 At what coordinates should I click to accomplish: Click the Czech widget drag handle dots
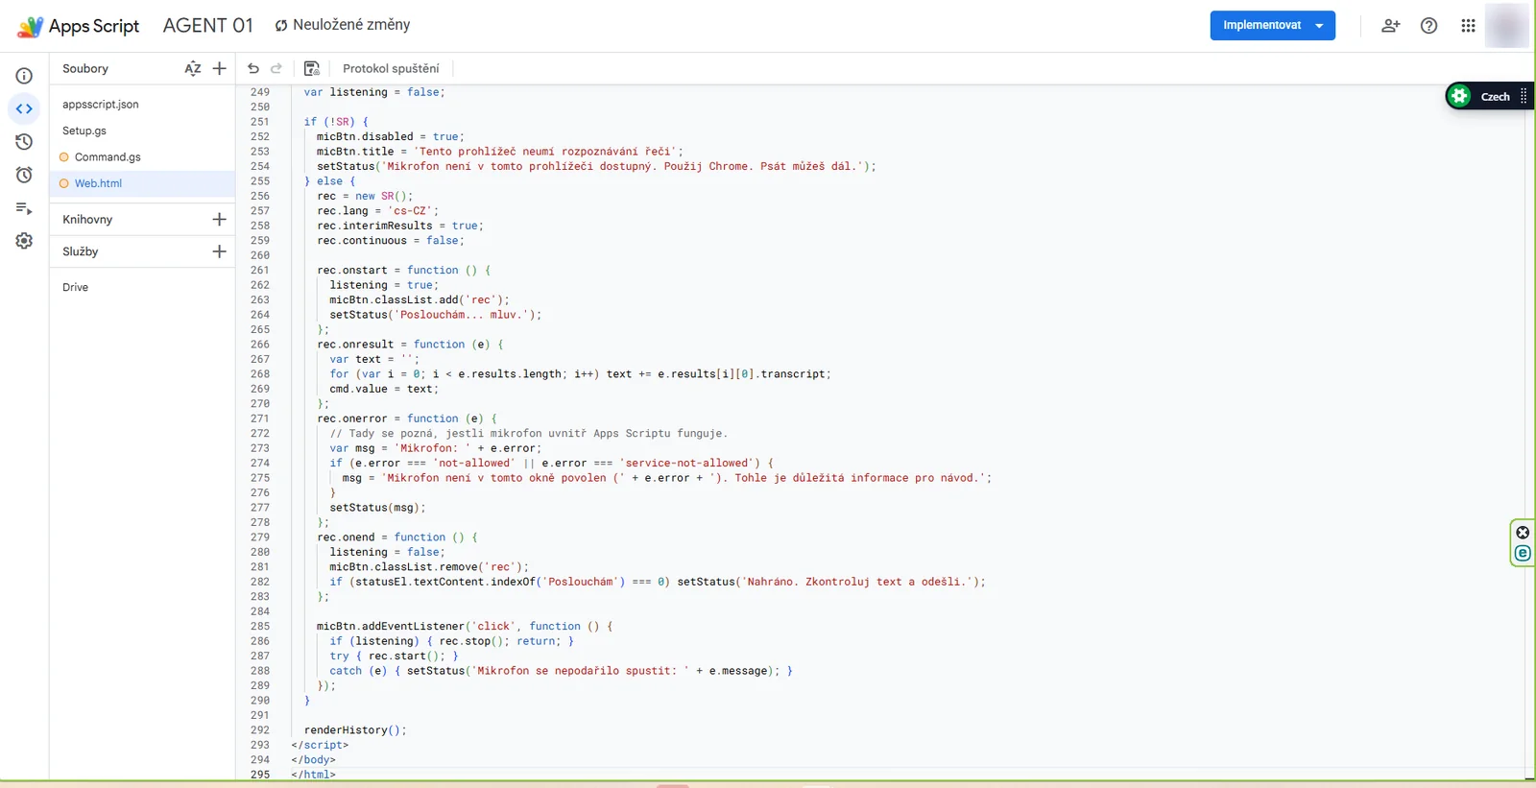(x=1524, y=96)
